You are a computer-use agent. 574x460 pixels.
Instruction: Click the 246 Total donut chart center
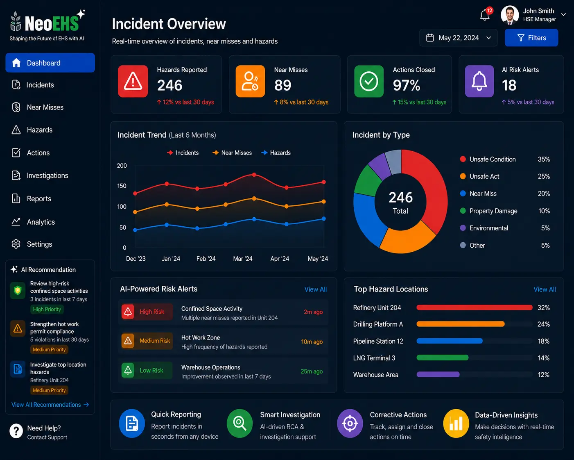(x=400, y=203)
